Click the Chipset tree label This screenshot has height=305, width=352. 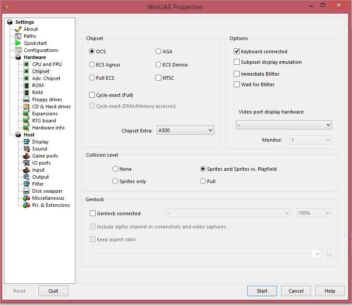[x=41, y=71]
